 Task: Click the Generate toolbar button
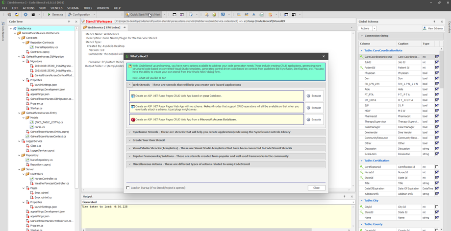[55, 15]
